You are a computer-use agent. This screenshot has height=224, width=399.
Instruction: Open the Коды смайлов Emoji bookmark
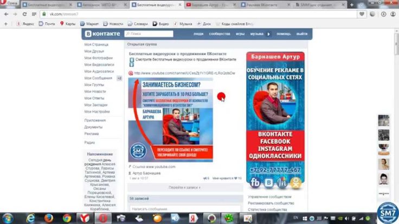(x=235, y=24)
